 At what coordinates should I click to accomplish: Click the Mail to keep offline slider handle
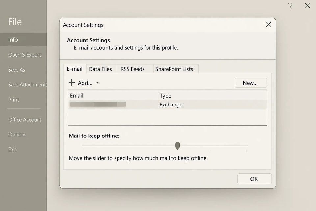pyautogui.click(x=178, y=146)
